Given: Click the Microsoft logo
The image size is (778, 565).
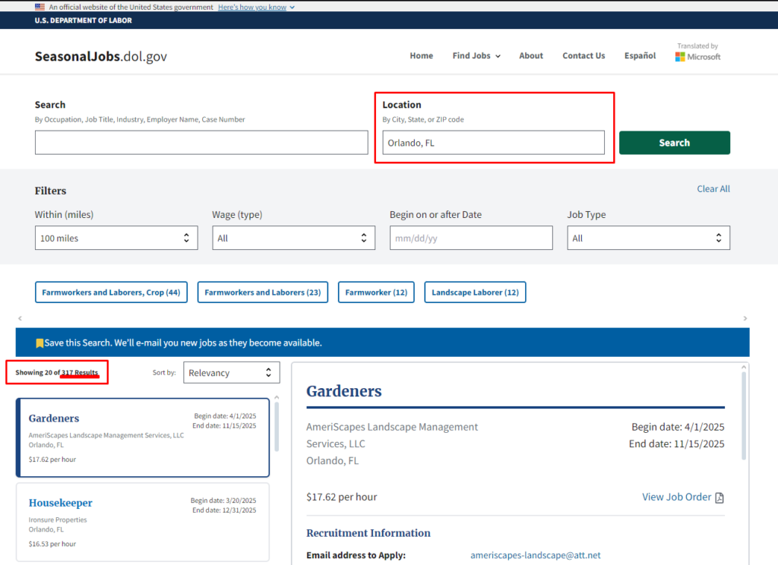Looking at the screenshot, I should (x=697, y=57).
